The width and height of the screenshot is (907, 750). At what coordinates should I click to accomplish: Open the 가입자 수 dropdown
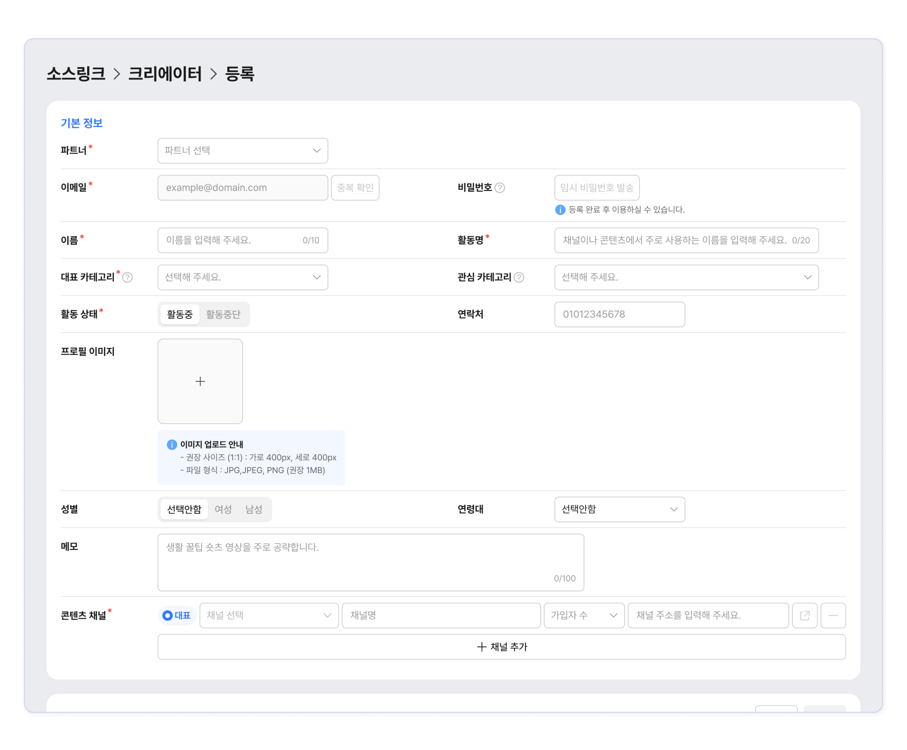pyautogui.click(x=584, y=615)
